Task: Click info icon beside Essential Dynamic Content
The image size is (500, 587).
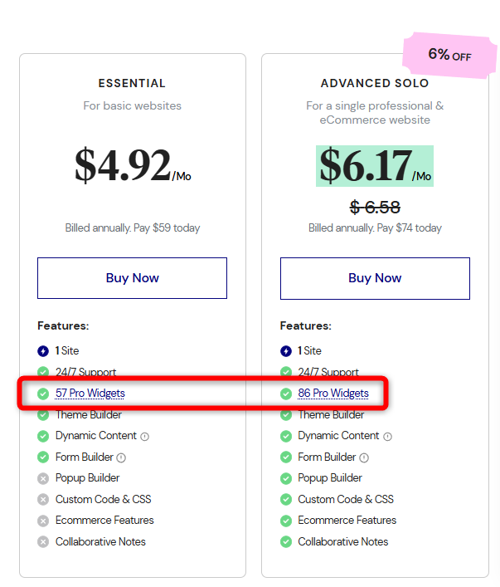Action: [145, 436]
